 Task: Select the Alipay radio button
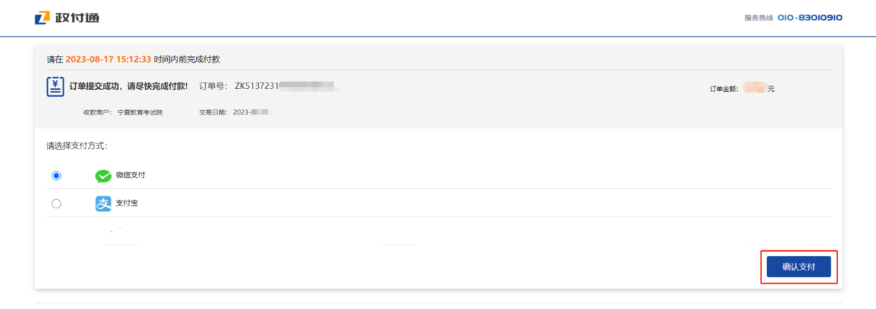[x=57, y=203]
